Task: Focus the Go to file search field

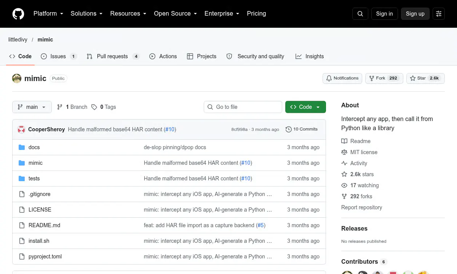Action: tap(243, 107)
